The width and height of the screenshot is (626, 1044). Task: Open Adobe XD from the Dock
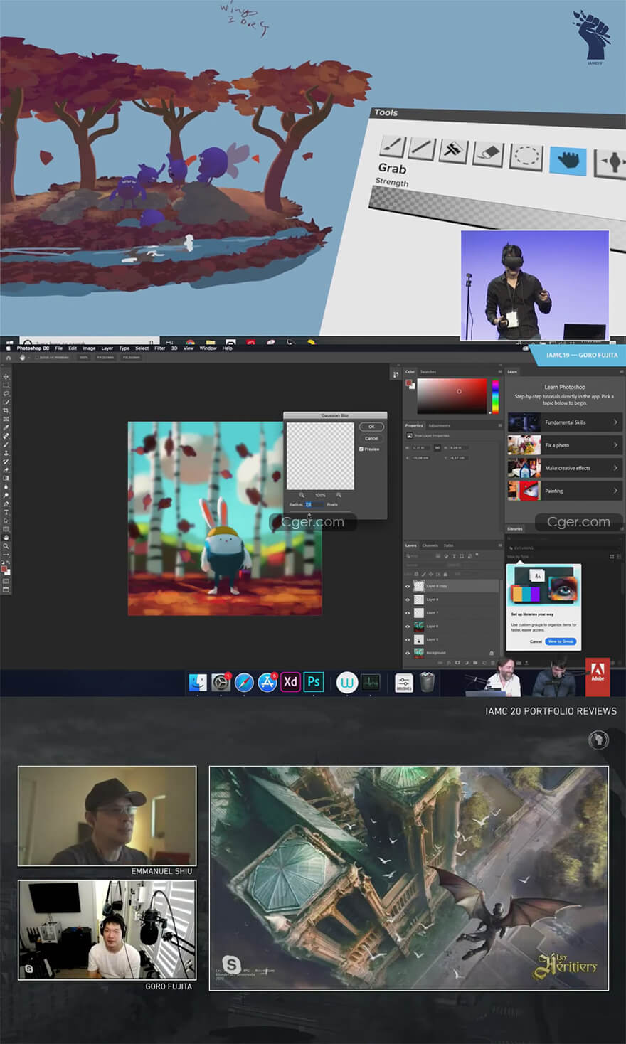click(x=290, y=682)
